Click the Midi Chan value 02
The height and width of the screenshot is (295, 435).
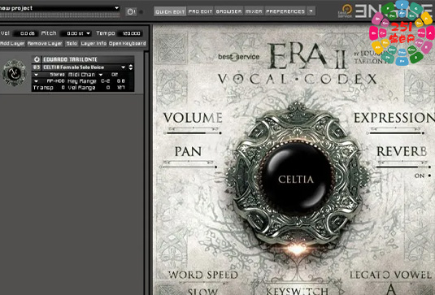coord(115,75)
